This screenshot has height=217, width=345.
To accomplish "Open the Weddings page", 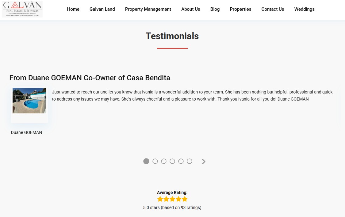I will [304, 9].
